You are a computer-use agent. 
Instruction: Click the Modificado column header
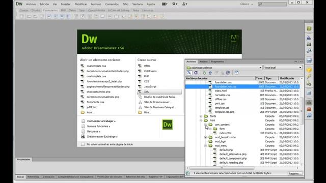pyautogui.click(x=289, y=78)
